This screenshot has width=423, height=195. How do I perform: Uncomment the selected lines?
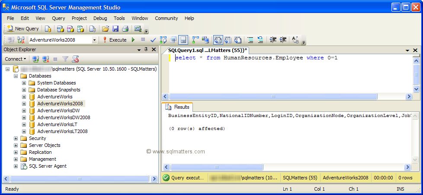(x=260, y=40)
